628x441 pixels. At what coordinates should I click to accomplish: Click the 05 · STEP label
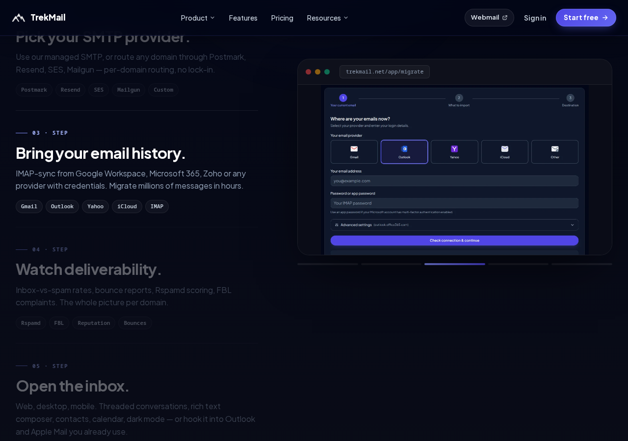click(x=50, y=366)
